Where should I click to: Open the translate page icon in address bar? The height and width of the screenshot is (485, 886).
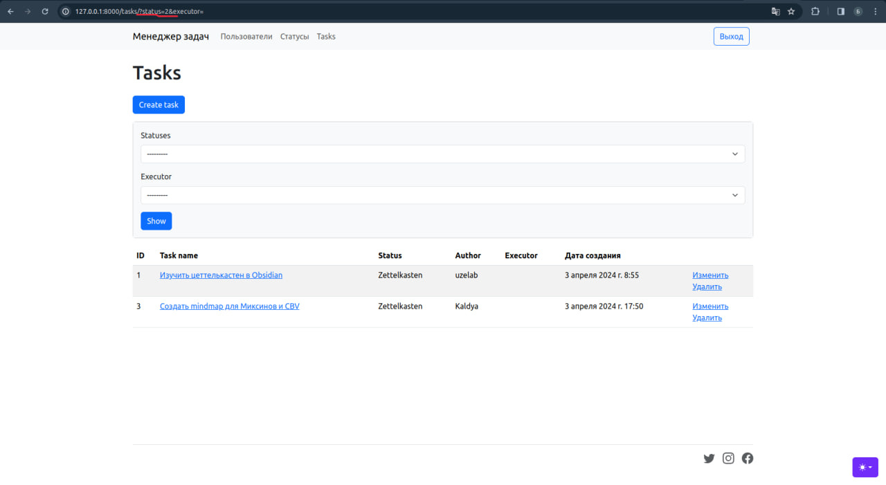click(x=775, y=11)
